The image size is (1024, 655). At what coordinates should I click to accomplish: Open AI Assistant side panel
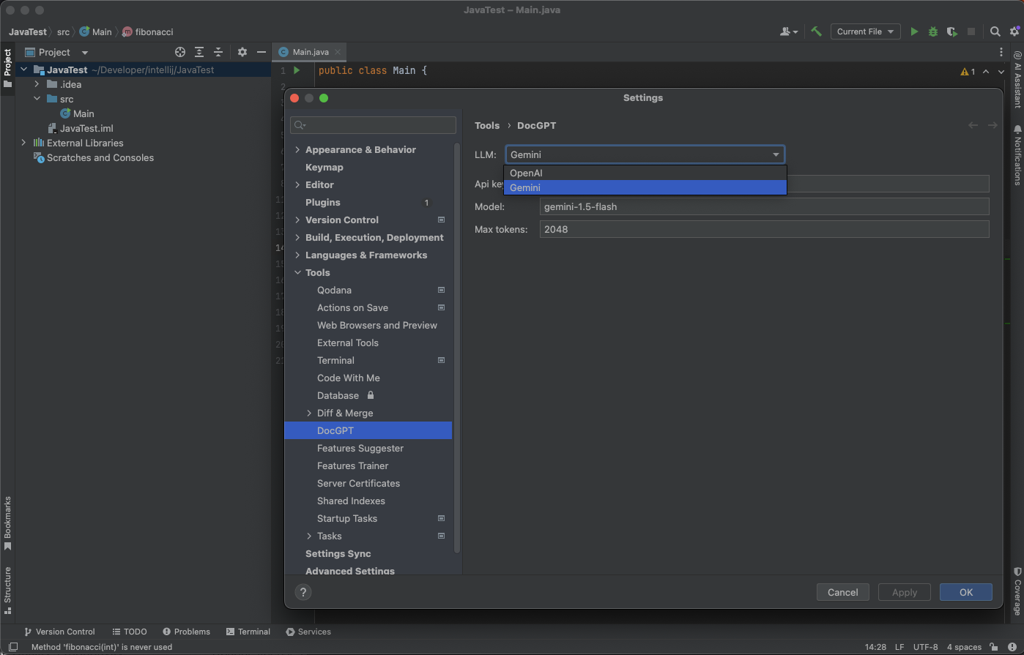click(x=1017, y=79)
